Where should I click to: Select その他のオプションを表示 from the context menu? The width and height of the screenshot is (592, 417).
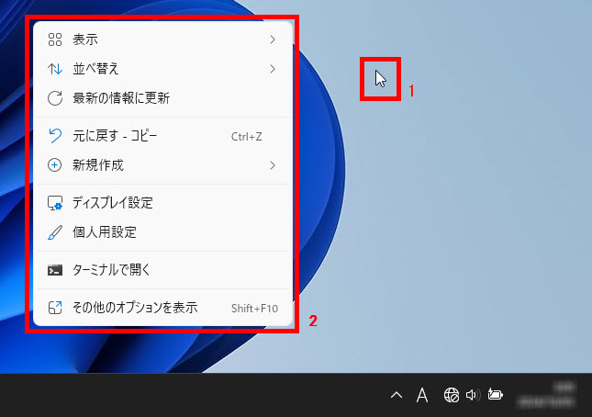(x=135, y=308)
